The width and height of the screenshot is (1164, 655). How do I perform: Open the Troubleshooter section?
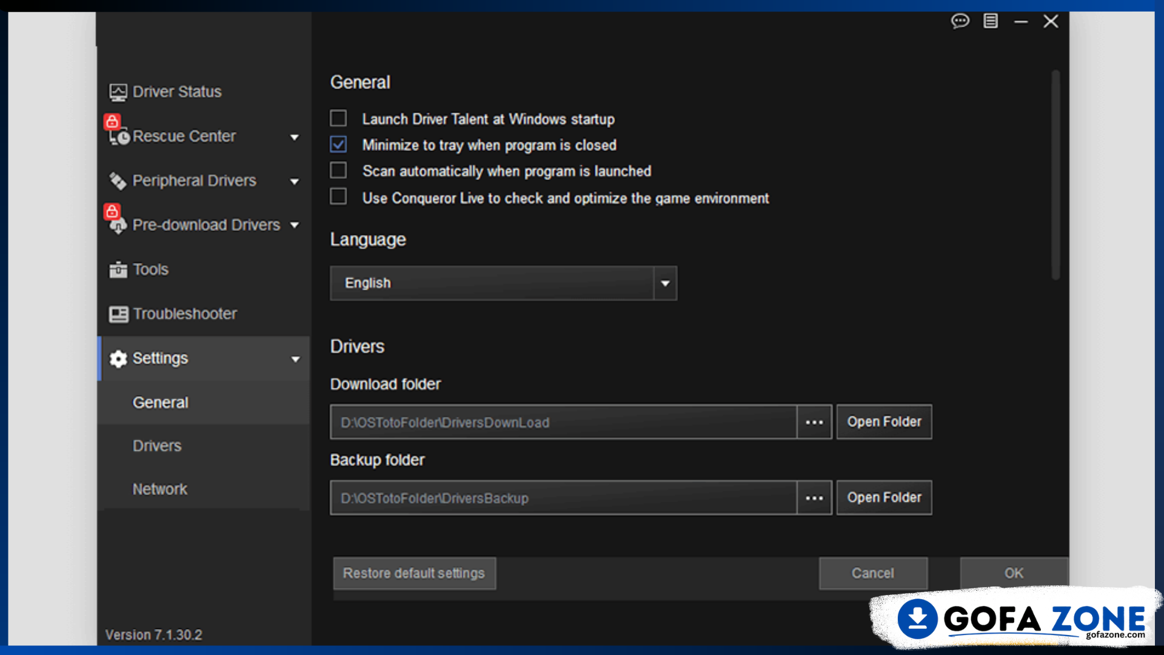(x=185, y=314)
